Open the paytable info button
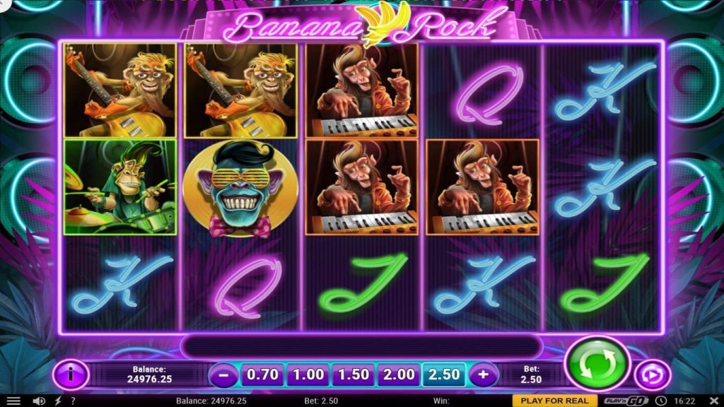 tap(71, 374)
